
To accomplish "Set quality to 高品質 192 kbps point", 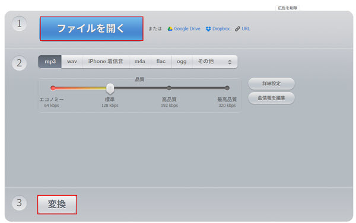I will [x=169, y=88].
